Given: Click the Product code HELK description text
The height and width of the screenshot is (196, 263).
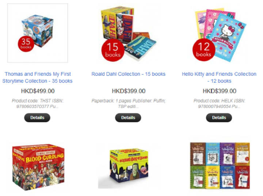Looking at the screenshot, I should tap(219, 103).
